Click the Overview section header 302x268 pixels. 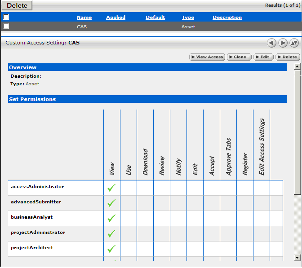pos(147,67)
